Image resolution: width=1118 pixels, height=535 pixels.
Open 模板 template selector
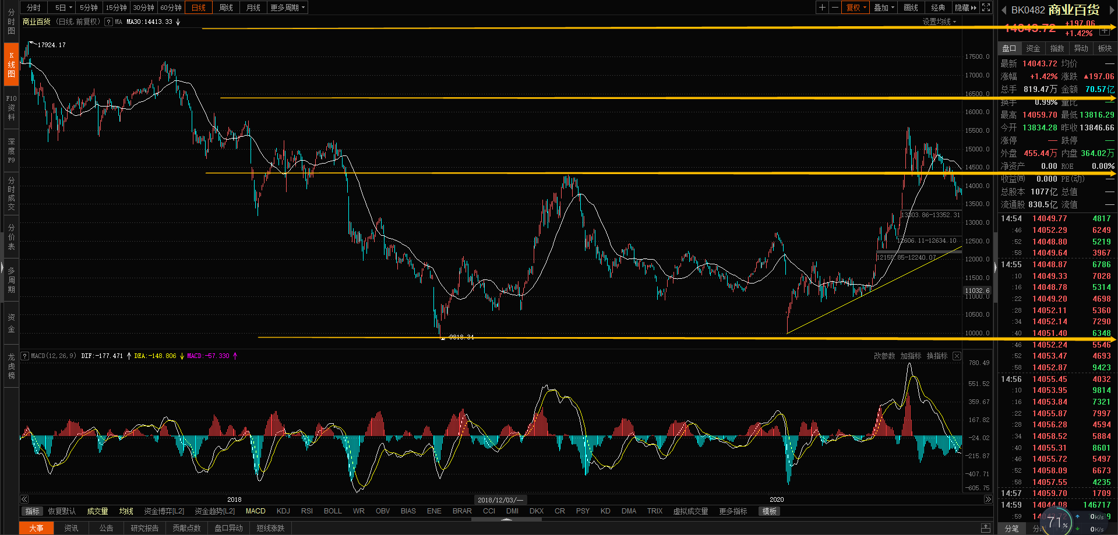pos(769,511)
